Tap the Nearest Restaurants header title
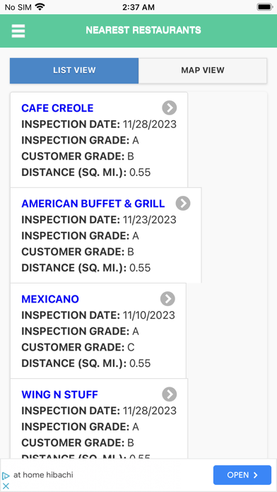Viewport: 277px width, 492px height. click(x=143, y=30)
